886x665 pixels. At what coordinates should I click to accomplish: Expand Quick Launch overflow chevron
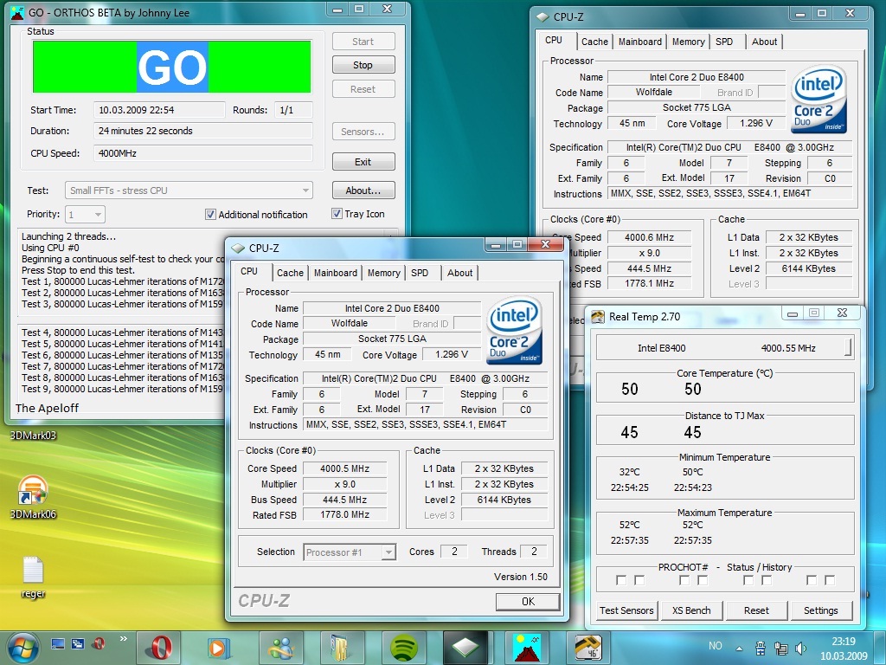[x=123, y=639]
